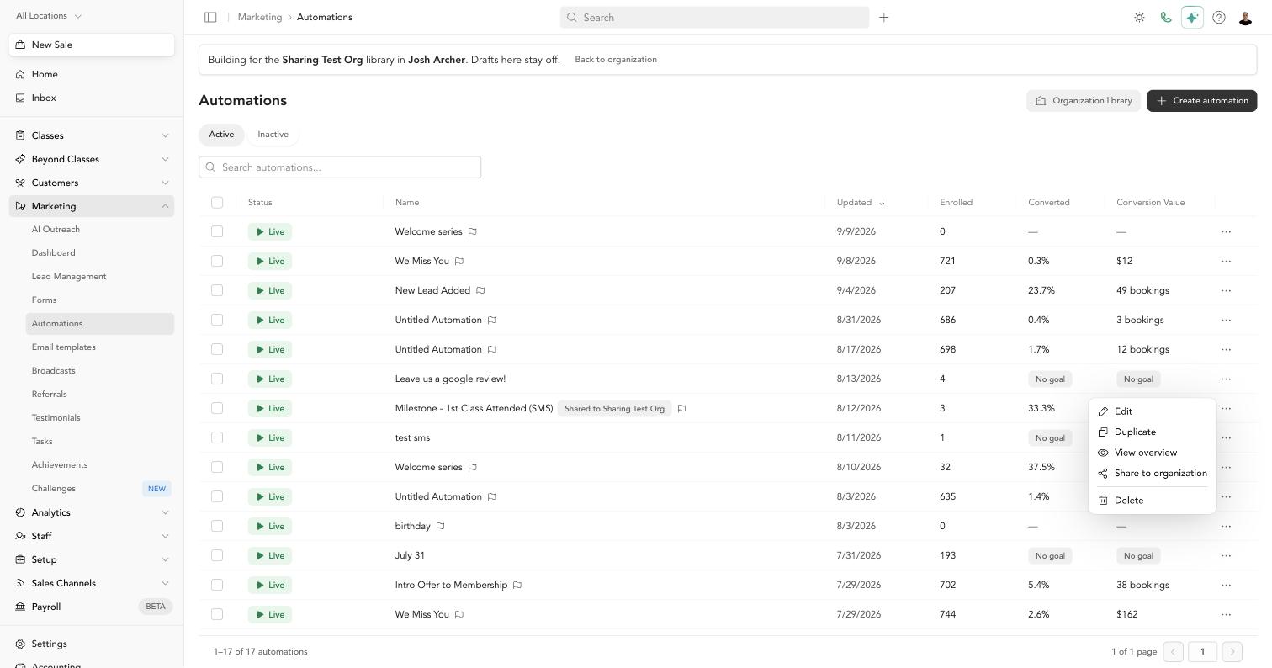Screen dimensions: 1272x668
Task: Expand the Analytics sidebar section
Action: click(92, 512)
